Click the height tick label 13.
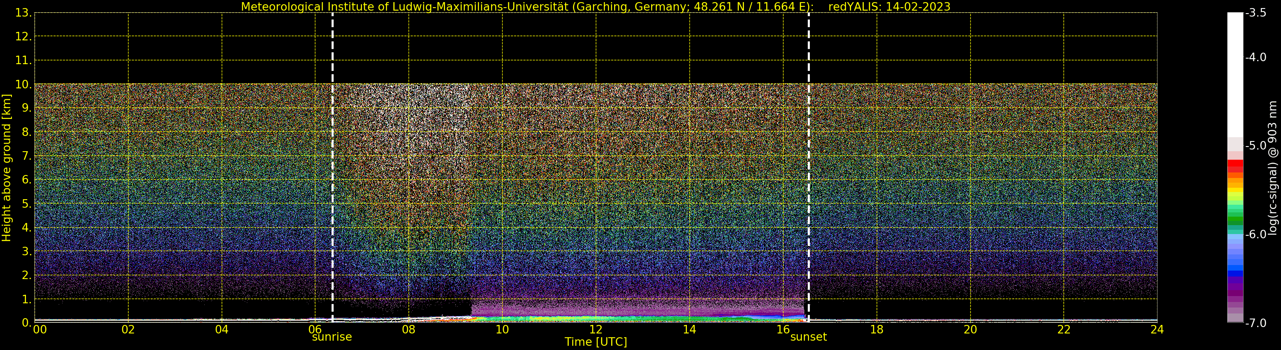This screenshot has width=1281, height=350. click(x=23, y=13)
